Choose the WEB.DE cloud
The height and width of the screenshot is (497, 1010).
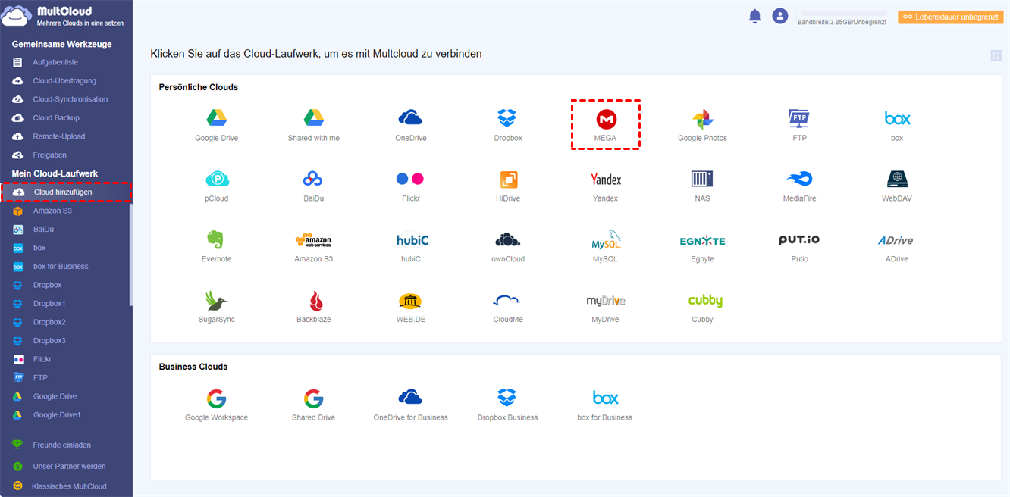(x=410, y=301)
